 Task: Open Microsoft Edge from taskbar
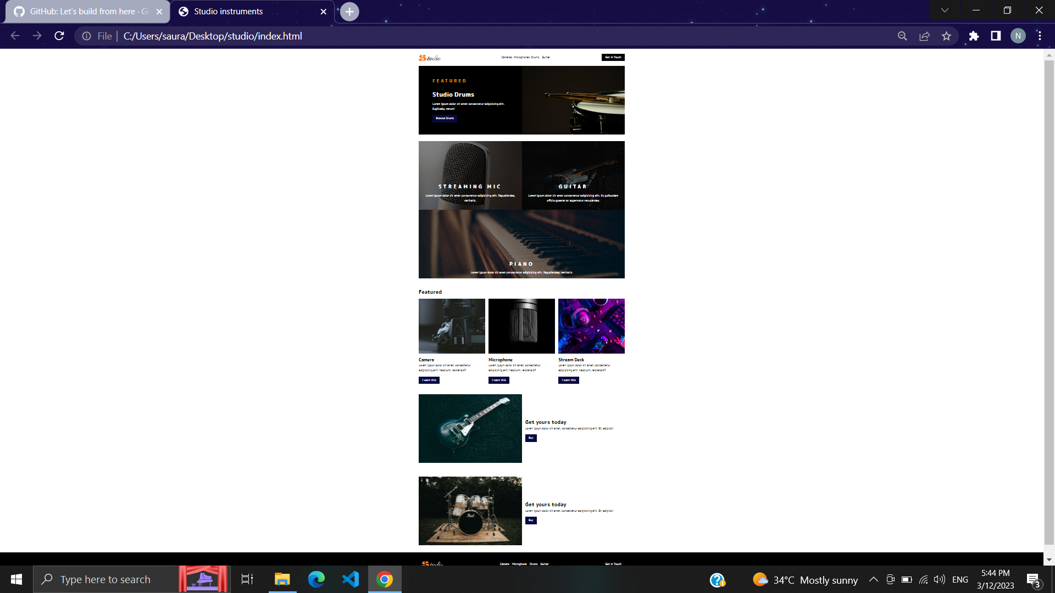pyautogui.click(x=316, y=579)
